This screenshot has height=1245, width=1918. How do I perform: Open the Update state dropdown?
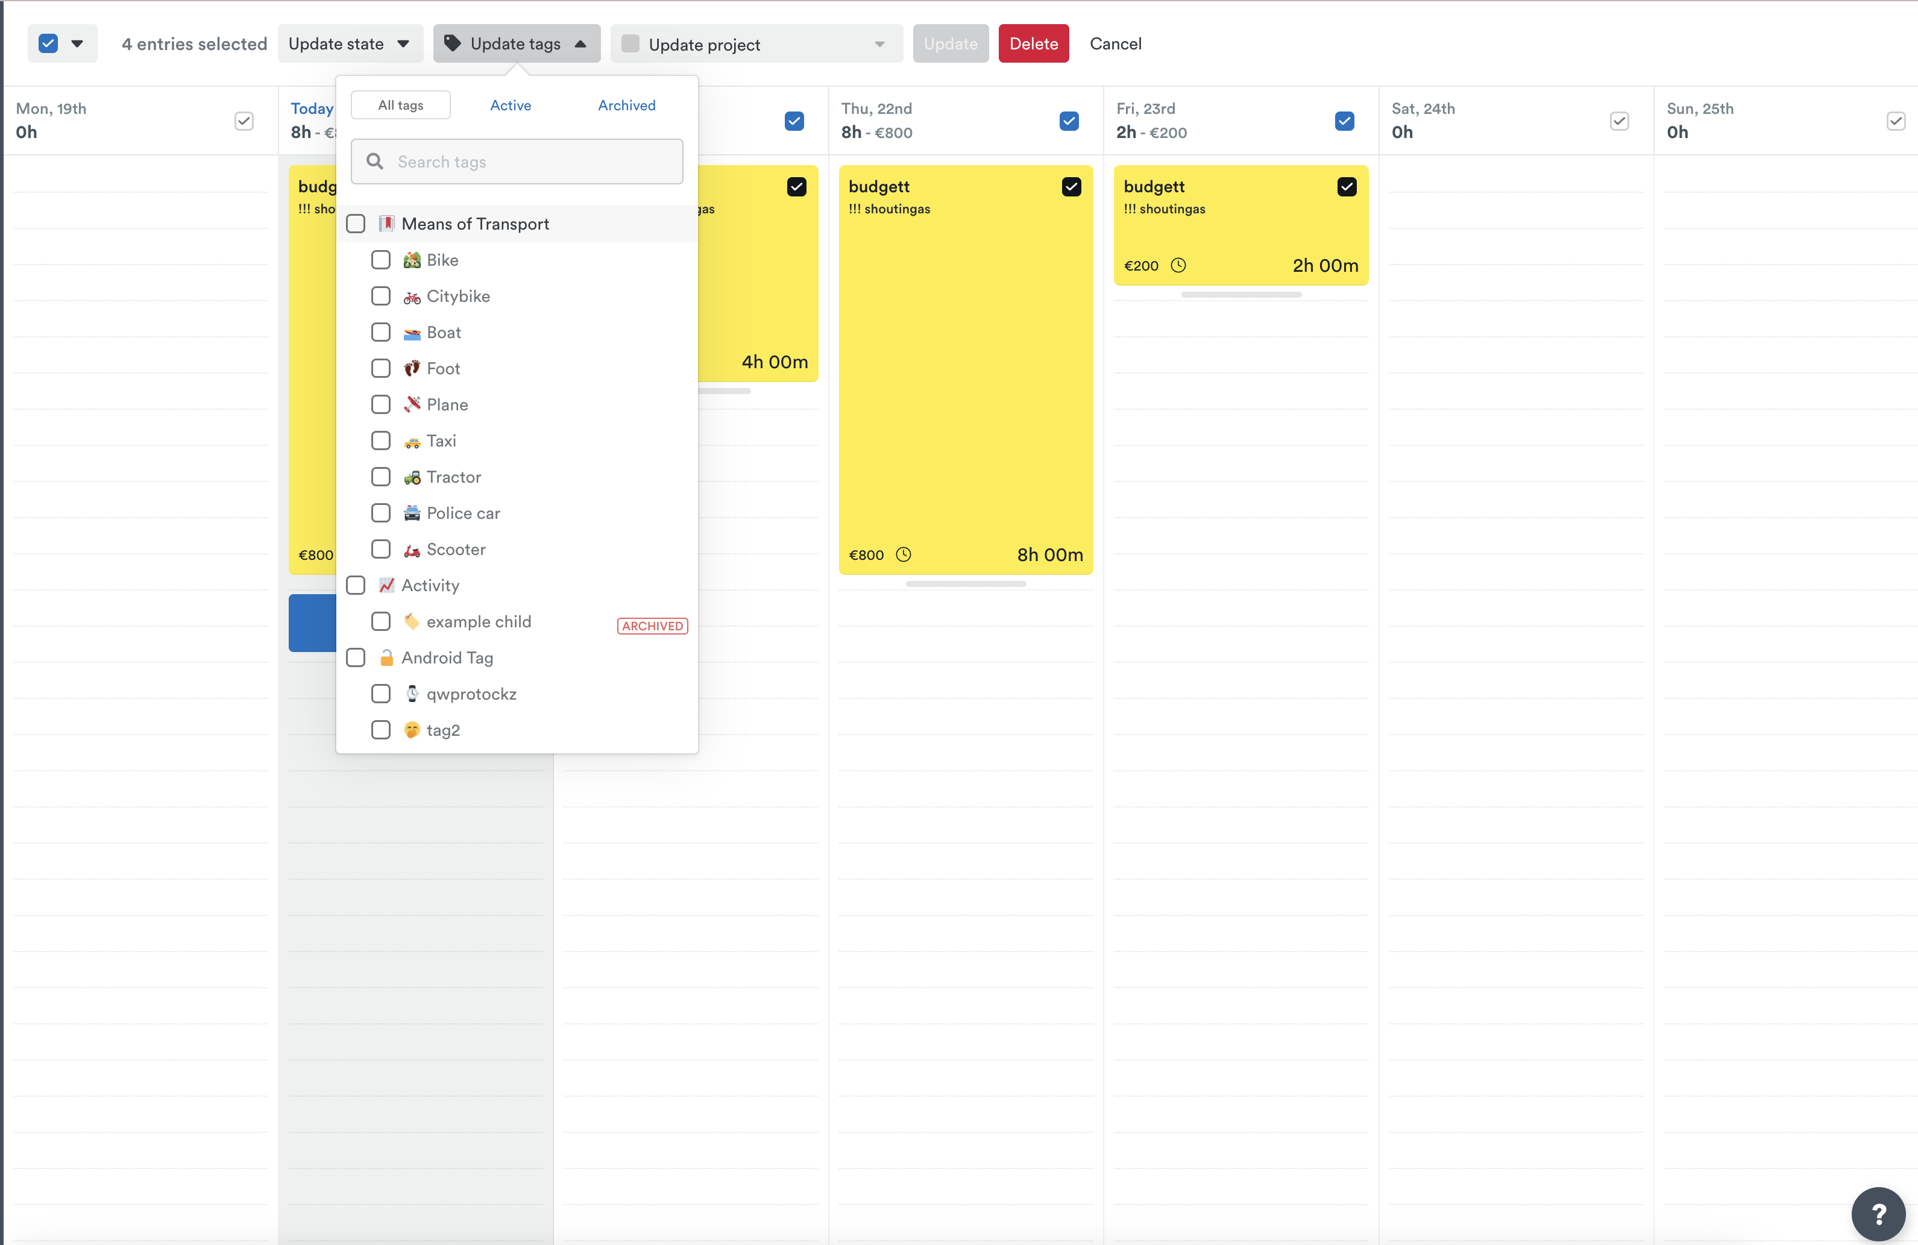tap(350, 43)
